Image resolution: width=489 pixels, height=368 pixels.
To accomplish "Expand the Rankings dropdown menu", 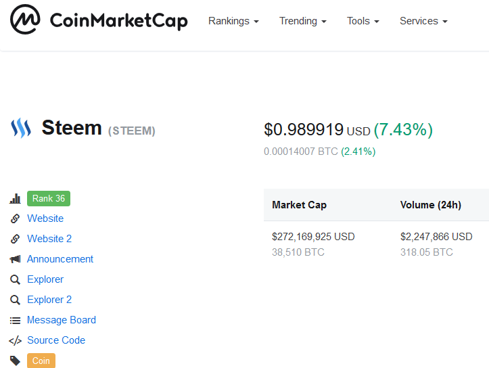I will click(233, 21).
